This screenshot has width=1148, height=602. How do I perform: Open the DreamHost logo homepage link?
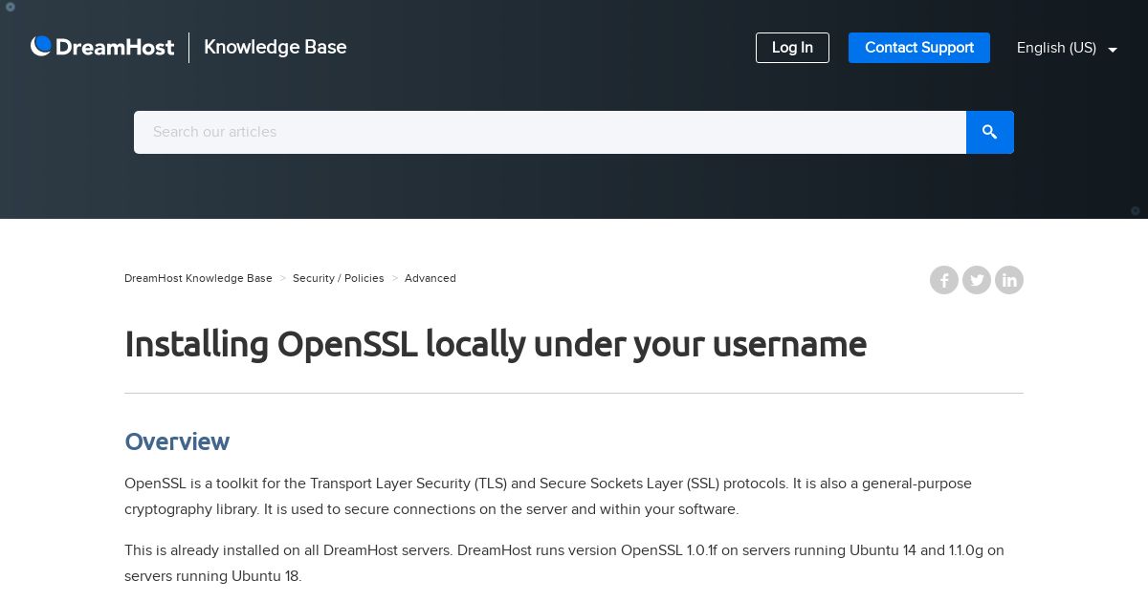[x=102, y=47]
